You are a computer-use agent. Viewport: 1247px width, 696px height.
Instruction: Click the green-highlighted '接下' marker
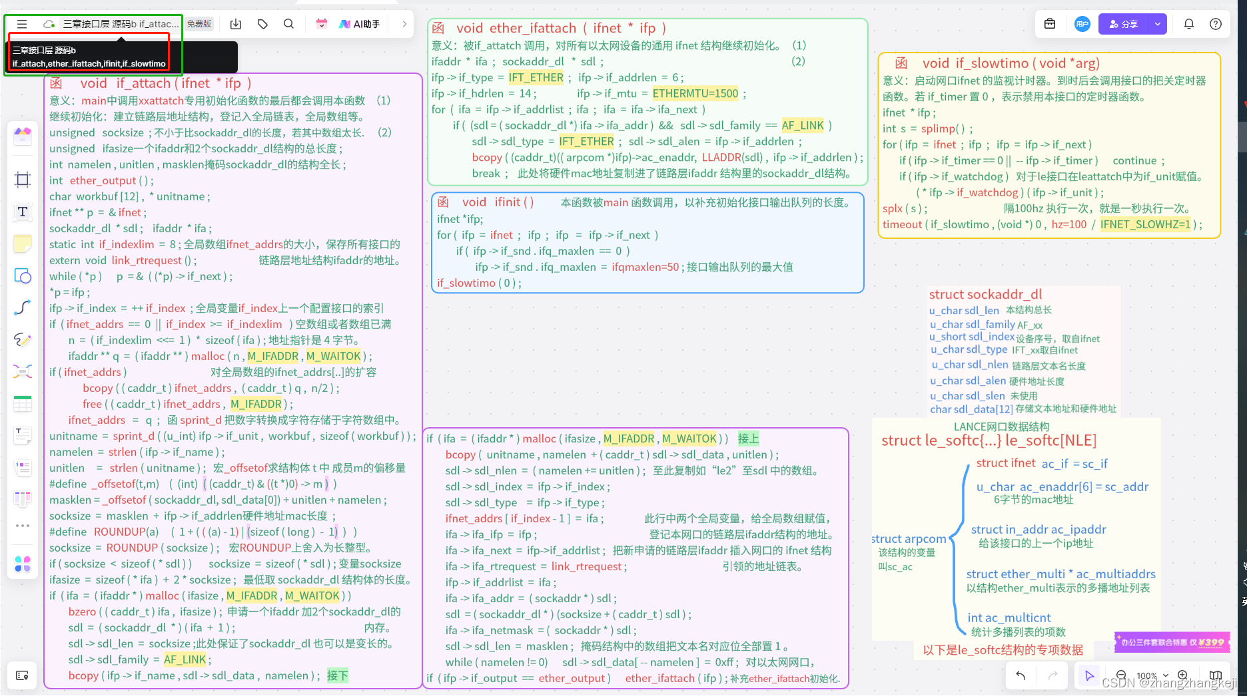pos(337,675)
